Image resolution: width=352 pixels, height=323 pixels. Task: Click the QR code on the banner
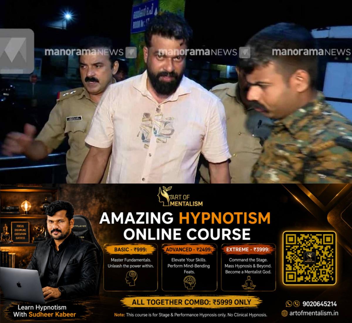click(x=309, y=258)
